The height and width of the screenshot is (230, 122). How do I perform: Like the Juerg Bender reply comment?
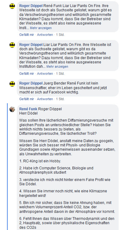tap(27, 99)
